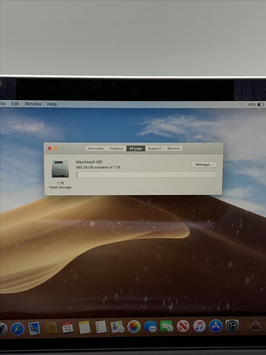Open the Edit menu
This screenshot has height=355, width=266.
tap(15, 104)
